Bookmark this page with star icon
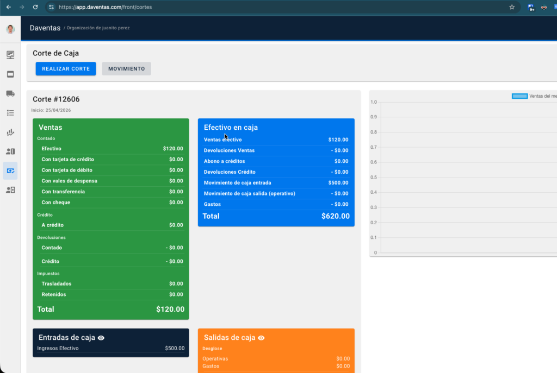557x373 pixels. tap(512, 7)
